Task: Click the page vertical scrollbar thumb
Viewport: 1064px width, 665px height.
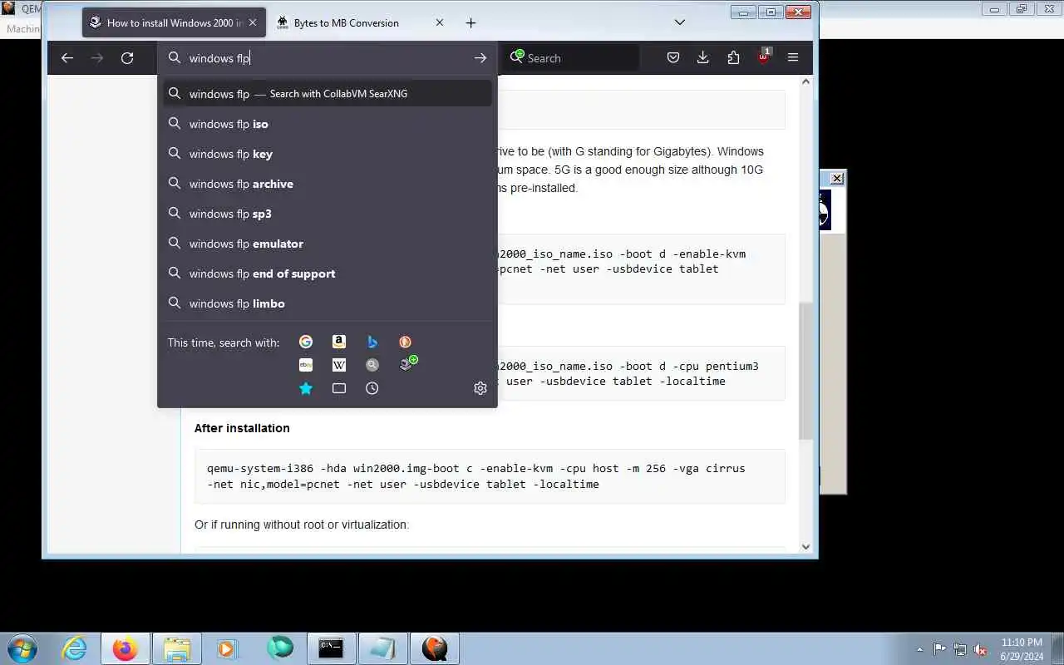Action: point(805,371)
